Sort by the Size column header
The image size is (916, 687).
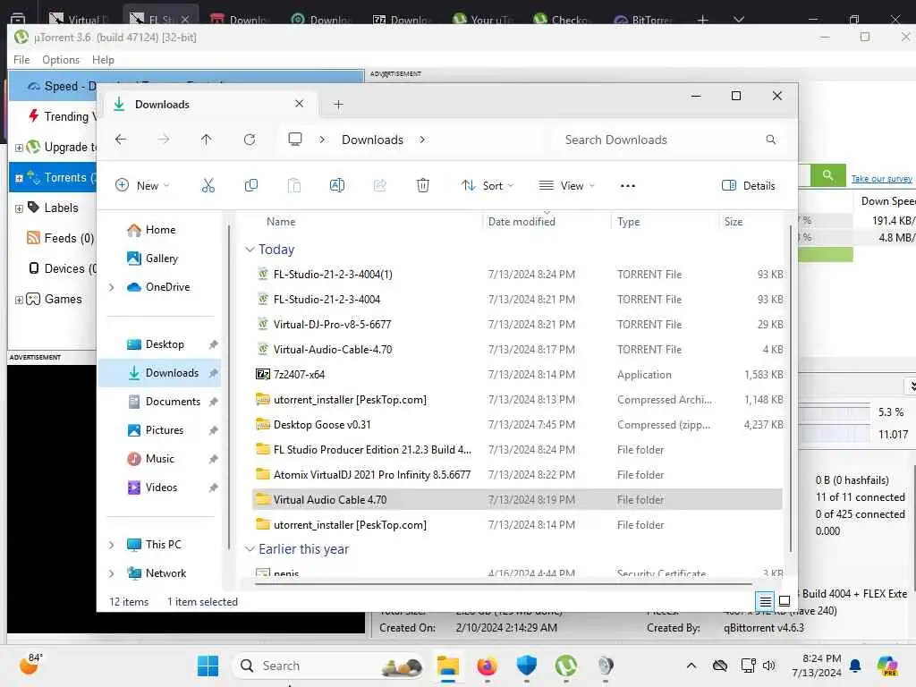pyautogui.click(x=734, y=222)
